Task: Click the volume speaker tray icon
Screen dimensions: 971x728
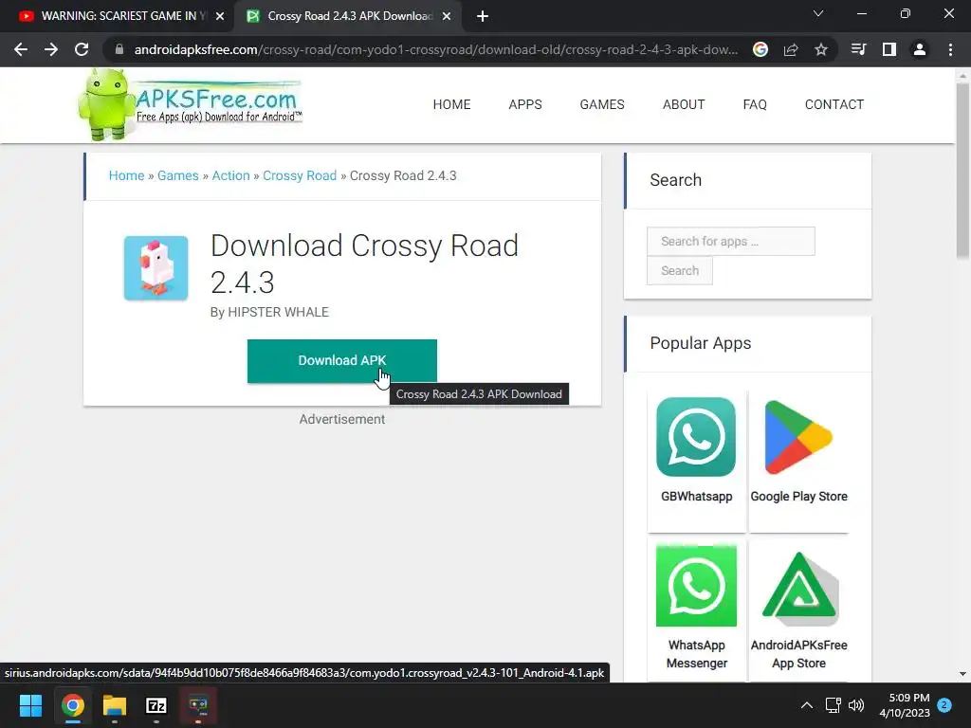Action: (x=856, y=705)
